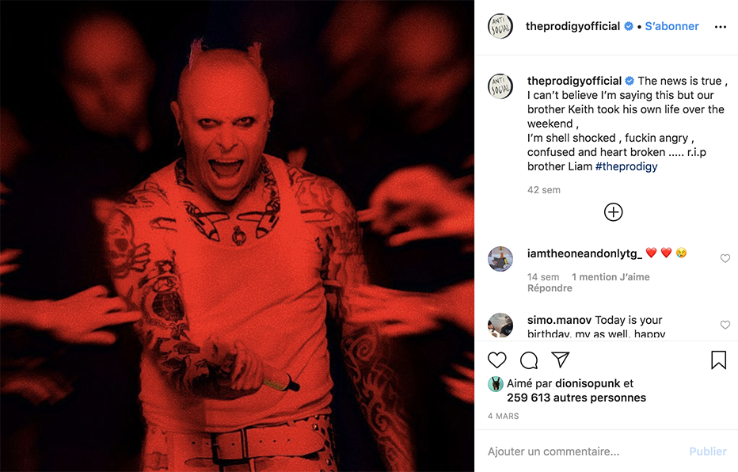The height and width of the screenshot is (472, 738).
Task: Reply to comment using Répondre
Action: pyautogui.click(x=550, y=288)
